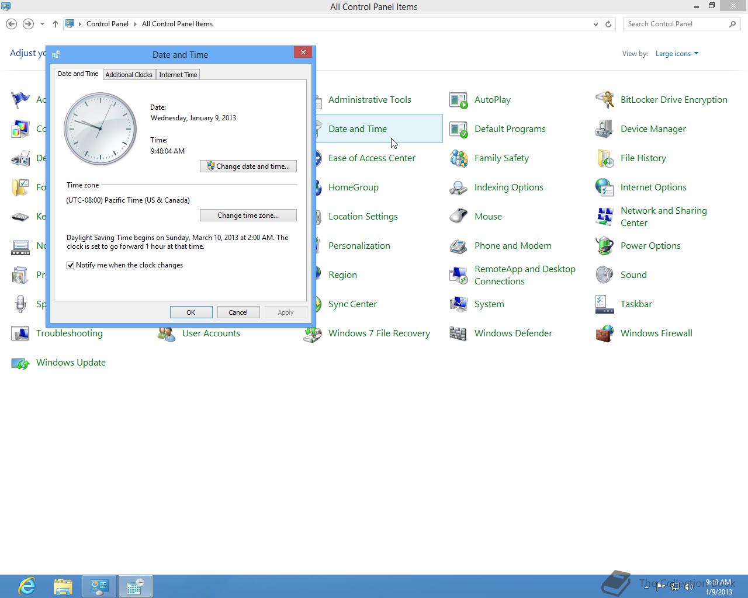Click Control Panel in the breadcrumb

pos(108,24)
